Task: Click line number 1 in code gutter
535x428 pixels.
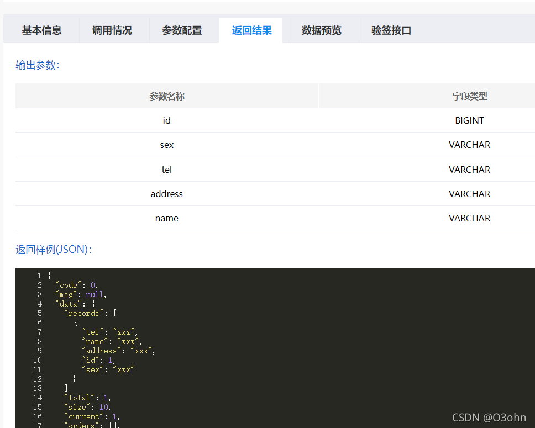Action: [40, 276]
